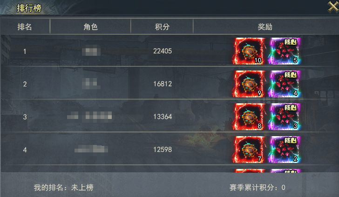339x197 pixels.
Task: Click the score 12598 entry
Action: tap(163, 150)
